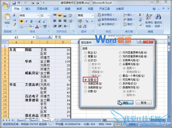Align text to the right

(x=65, y=21)
